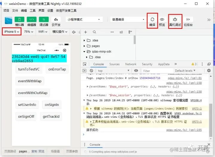Switch to the Security tab

pos(147,64)
